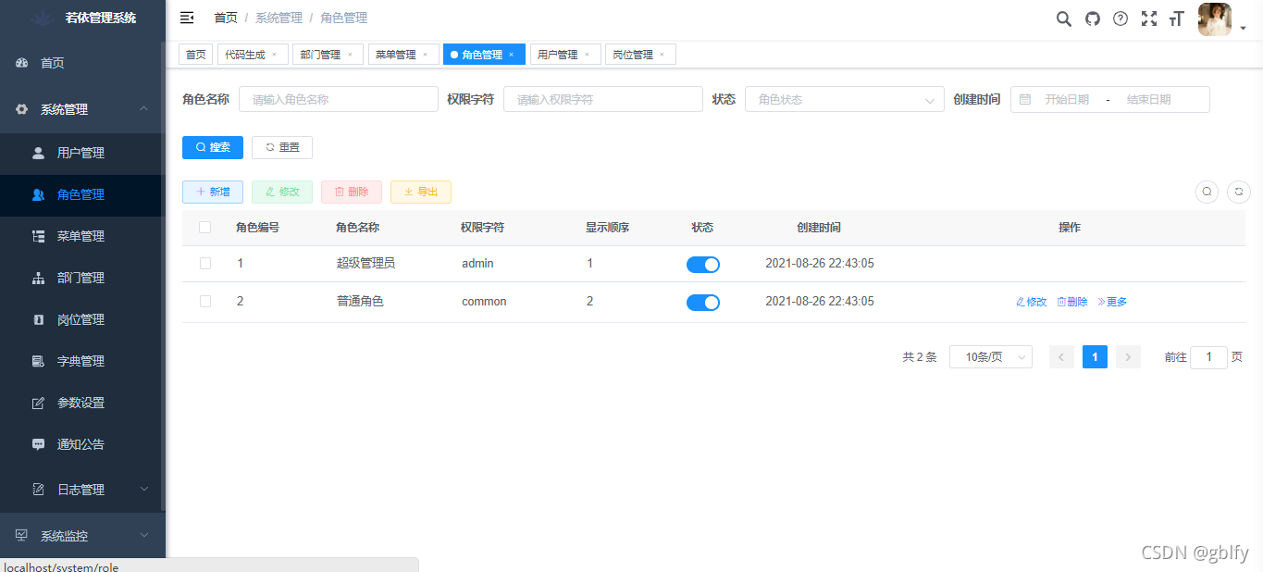The image size is (1263, 572).
Task: Refresh the role table with circular arrow icon
Action: 1238,192
